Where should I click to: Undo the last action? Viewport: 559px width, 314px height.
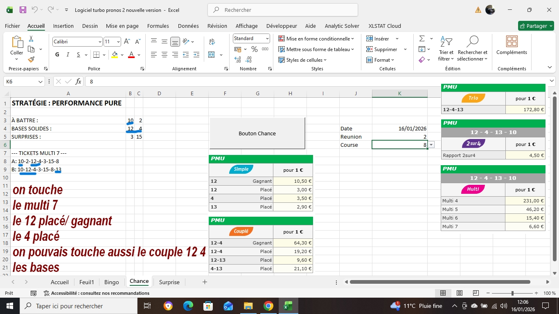pyautogui.click(x=34, y=10)
